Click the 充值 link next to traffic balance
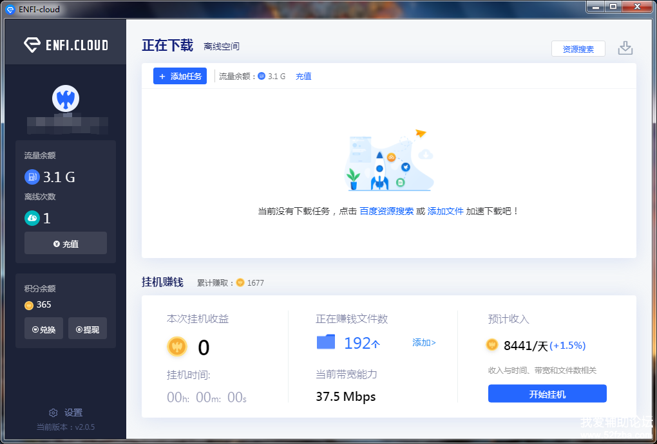 303,76
